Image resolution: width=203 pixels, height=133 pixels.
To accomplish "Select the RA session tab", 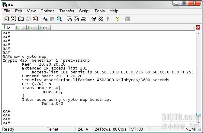I will tap(8, 27).
